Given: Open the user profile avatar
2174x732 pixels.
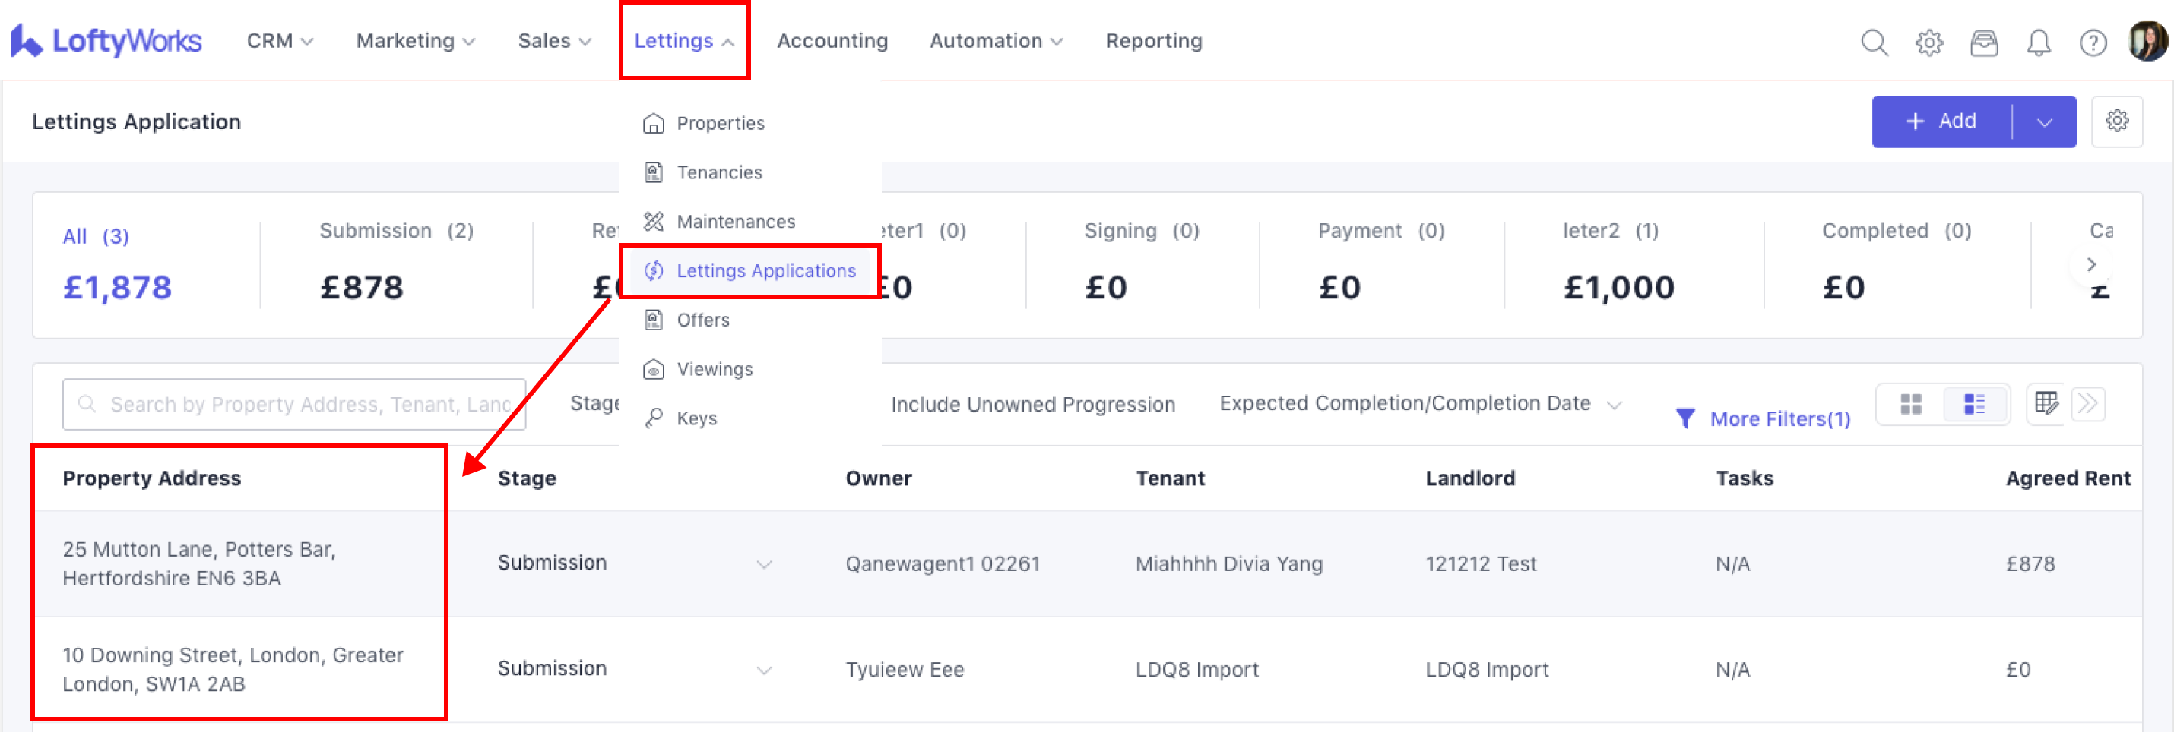Looking at the screenshot, I should pyautogui.click(x=2147, y=40).
